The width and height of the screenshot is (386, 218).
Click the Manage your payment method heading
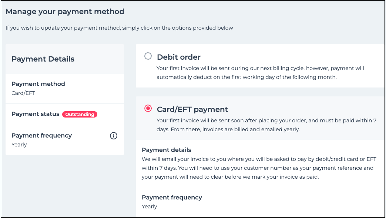[x=65, y=11]
